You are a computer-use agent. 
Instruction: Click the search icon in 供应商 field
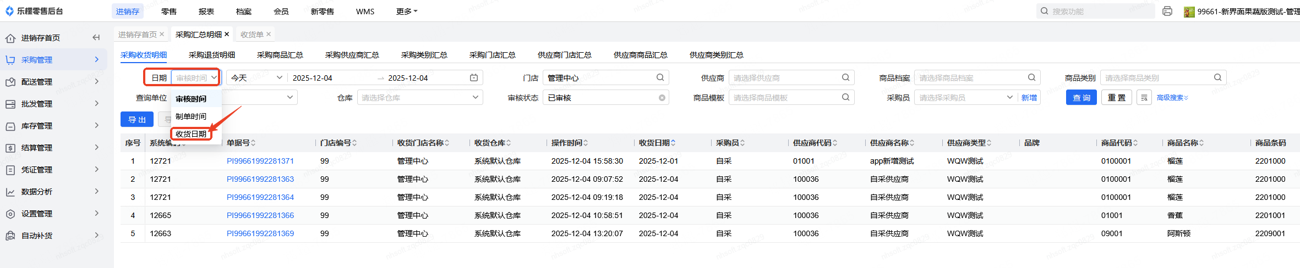[x=845, y=78]
